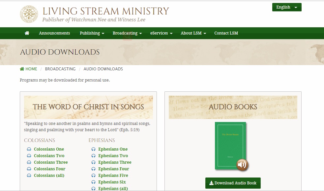
Task: Open the Ephesians Three song link
Action: 115,162
